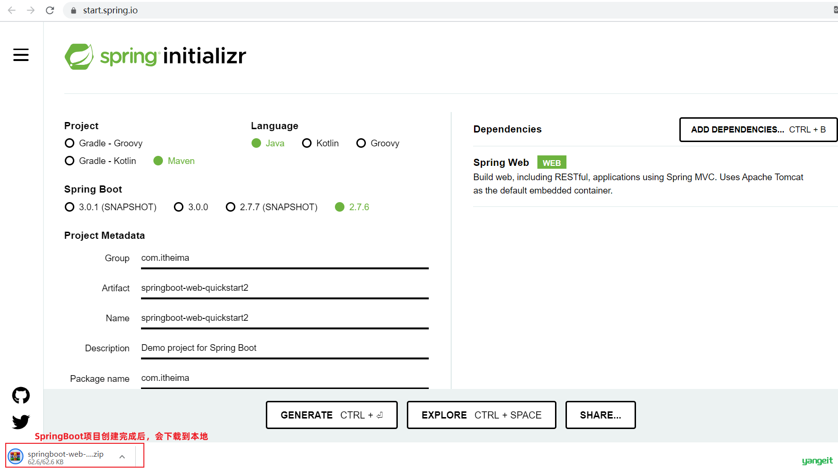The image size is (838, 470).
Task: Select Groovy language
Action: 378,143
